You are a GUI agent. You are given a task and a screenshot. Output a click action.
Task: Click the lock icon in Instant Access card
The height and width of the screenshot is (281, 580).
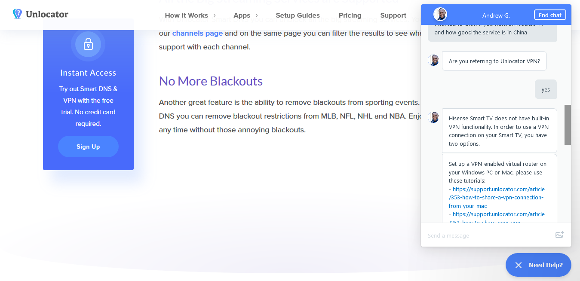tap(88, 44)
